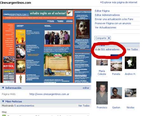Collapse the Fans section arrow
Viewport: 143px width, 116px height.
click(97, 46)
